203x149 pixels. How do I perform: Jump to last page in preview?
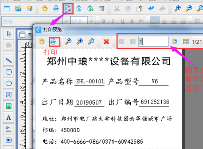click(186, 42)
